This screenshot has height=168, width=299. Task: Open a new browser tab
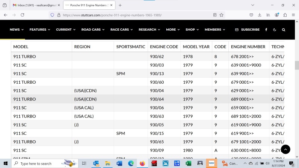pos(120,5)
